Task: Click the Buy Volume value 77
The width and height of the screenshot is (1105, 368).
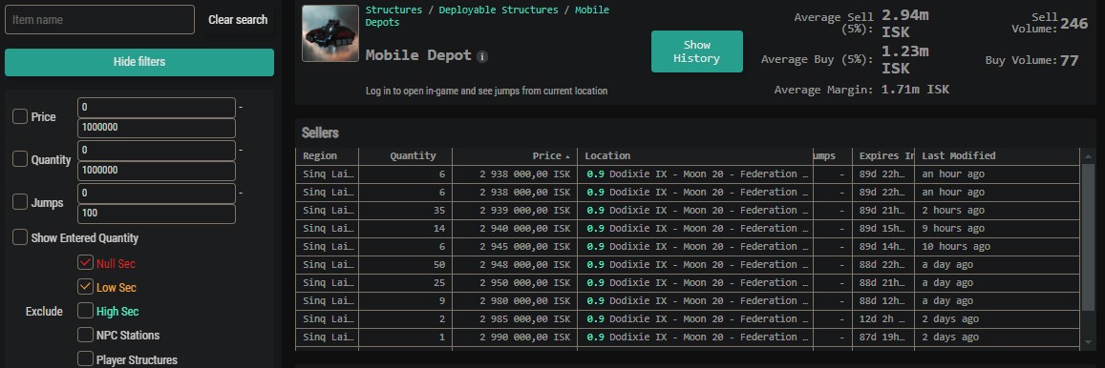Action: tap(1069, 60)
